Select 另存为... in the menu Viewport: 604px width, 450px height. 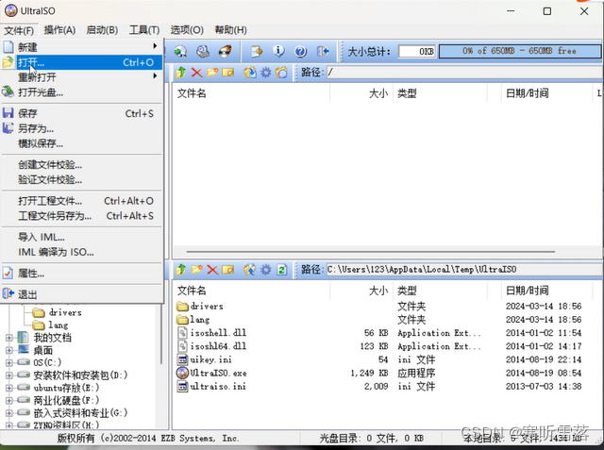point(82,128)
